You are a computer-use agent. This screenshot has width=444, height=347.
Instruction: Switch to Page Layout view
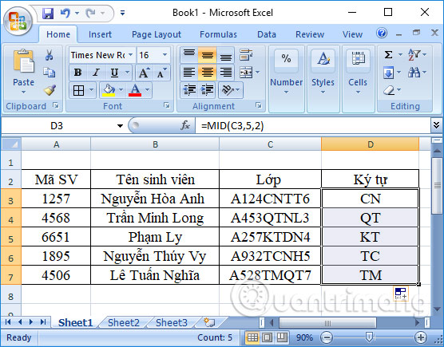pos(267,337)
